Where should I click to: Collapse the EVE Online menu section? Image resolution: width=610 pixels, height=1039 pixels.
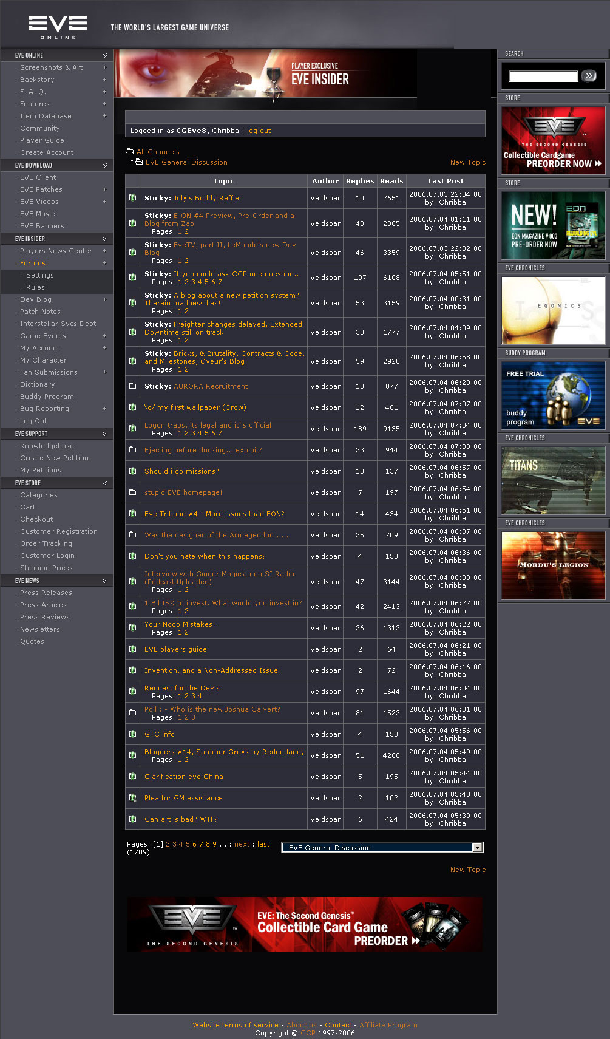(104, 55)
